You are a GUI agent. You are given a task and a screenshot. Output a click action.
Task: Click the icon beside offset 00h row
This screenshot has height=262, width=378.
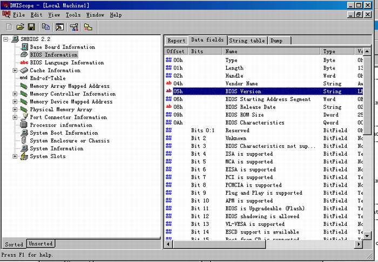coord(168,60)
